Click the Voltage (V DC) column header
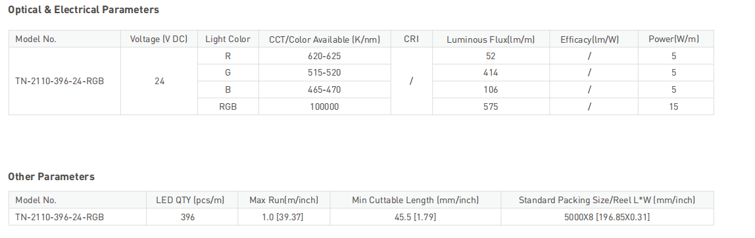 (159, 39)
